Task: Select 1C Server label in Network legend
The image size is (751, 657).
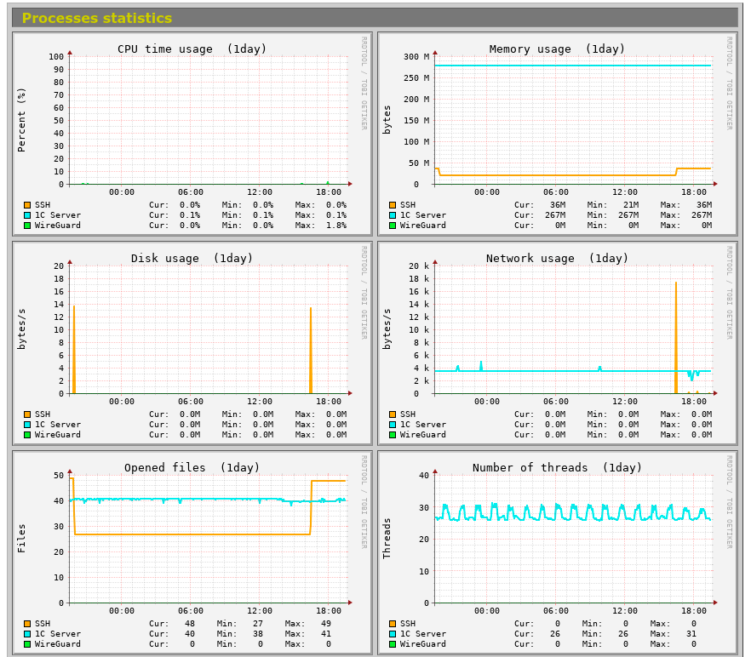Action: coord(423,425)
